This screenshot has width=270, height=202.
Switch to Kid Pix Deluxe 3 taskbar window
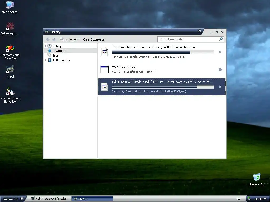coord(50,199)
